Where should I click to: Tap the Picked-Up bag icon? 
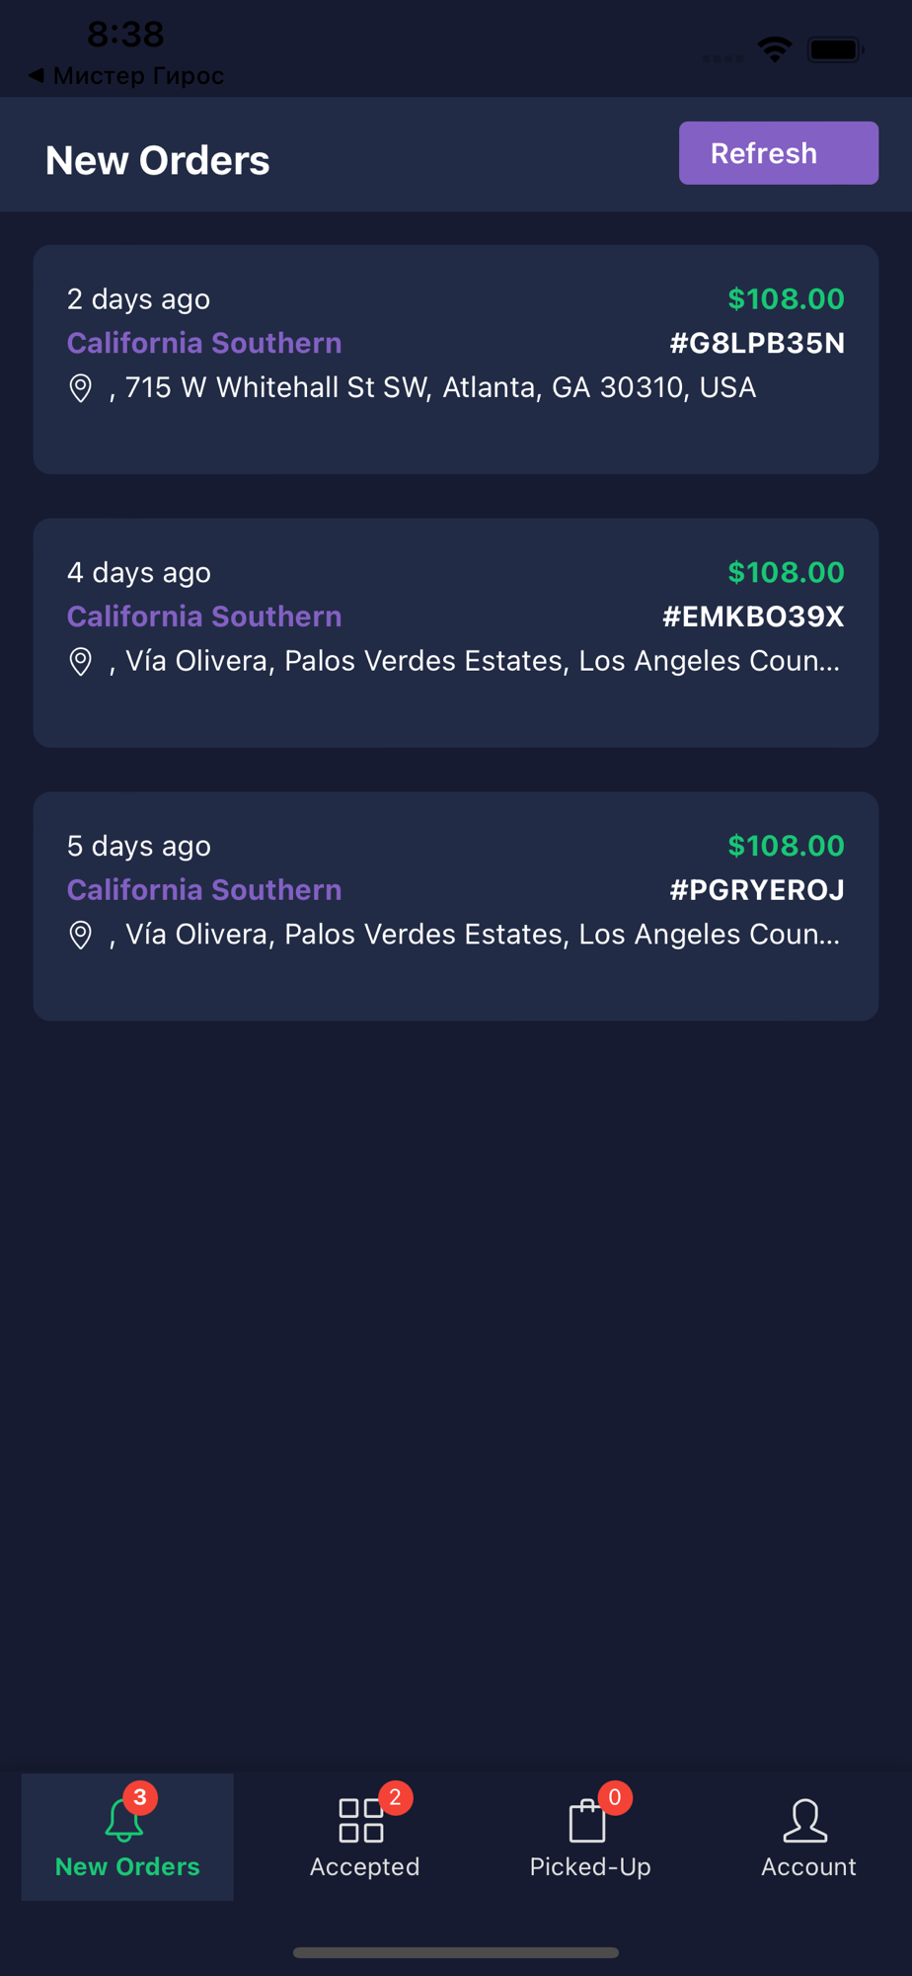(587, 1820)
